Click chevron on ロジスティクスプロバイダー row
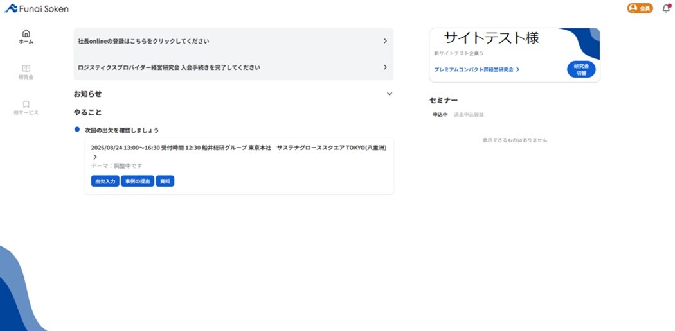The height and width of the screenshot is (331, 675). tap(385, 67)
